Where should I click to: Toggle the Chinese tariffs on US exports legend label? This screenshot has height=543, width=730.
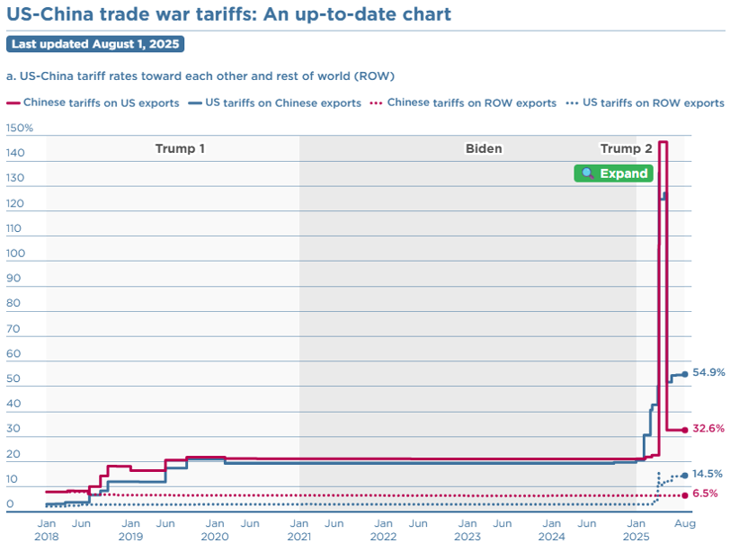tap(101, 103)
